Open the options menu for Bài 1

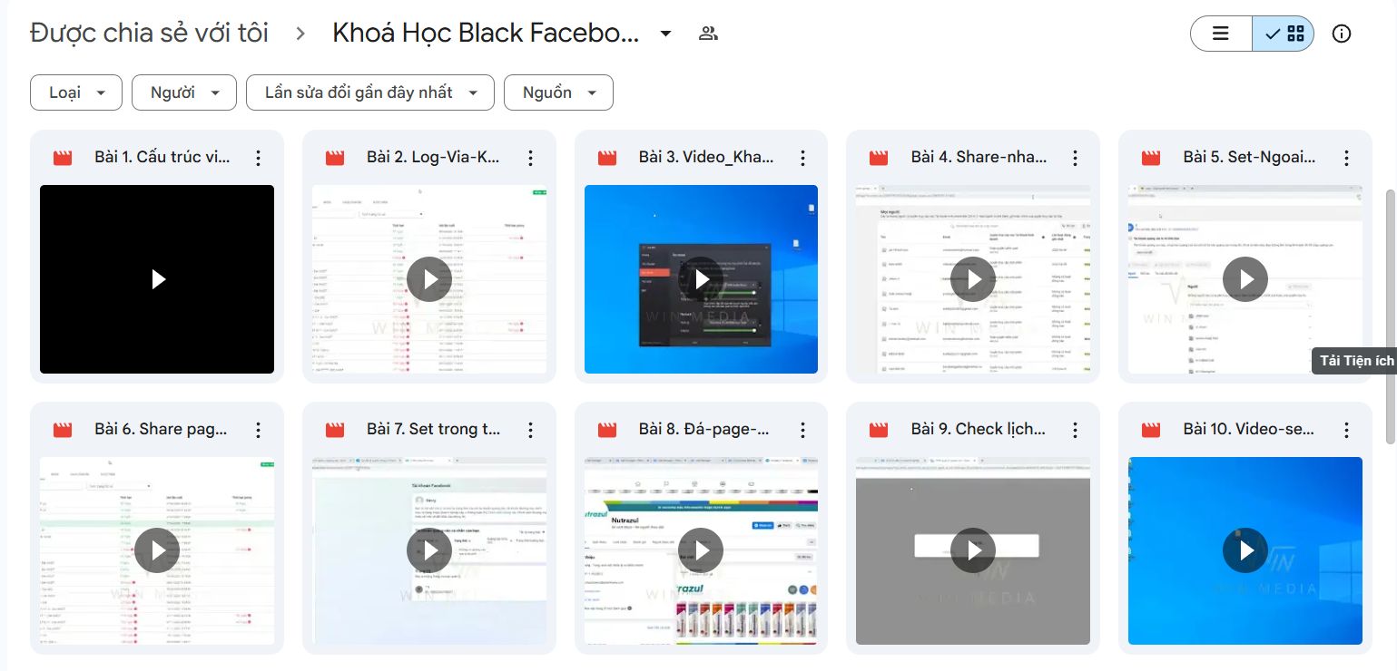pos(258,157)
